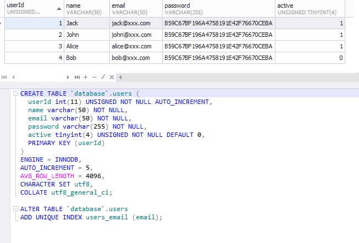Go to first record in navigator
This screenshot has height=243, width=359.
(x=4, y=77)
